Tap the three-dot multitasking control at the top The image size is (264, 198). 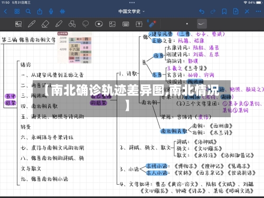[132, 3]
